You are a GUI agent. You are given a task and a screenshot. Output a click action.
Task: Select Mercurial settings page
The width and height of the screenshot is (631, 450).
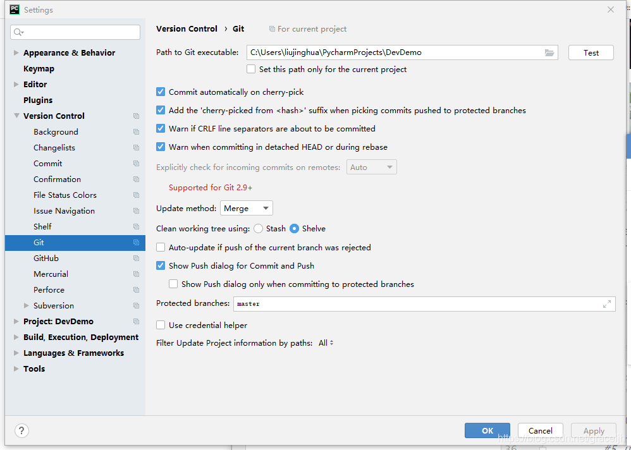[51, 274]
